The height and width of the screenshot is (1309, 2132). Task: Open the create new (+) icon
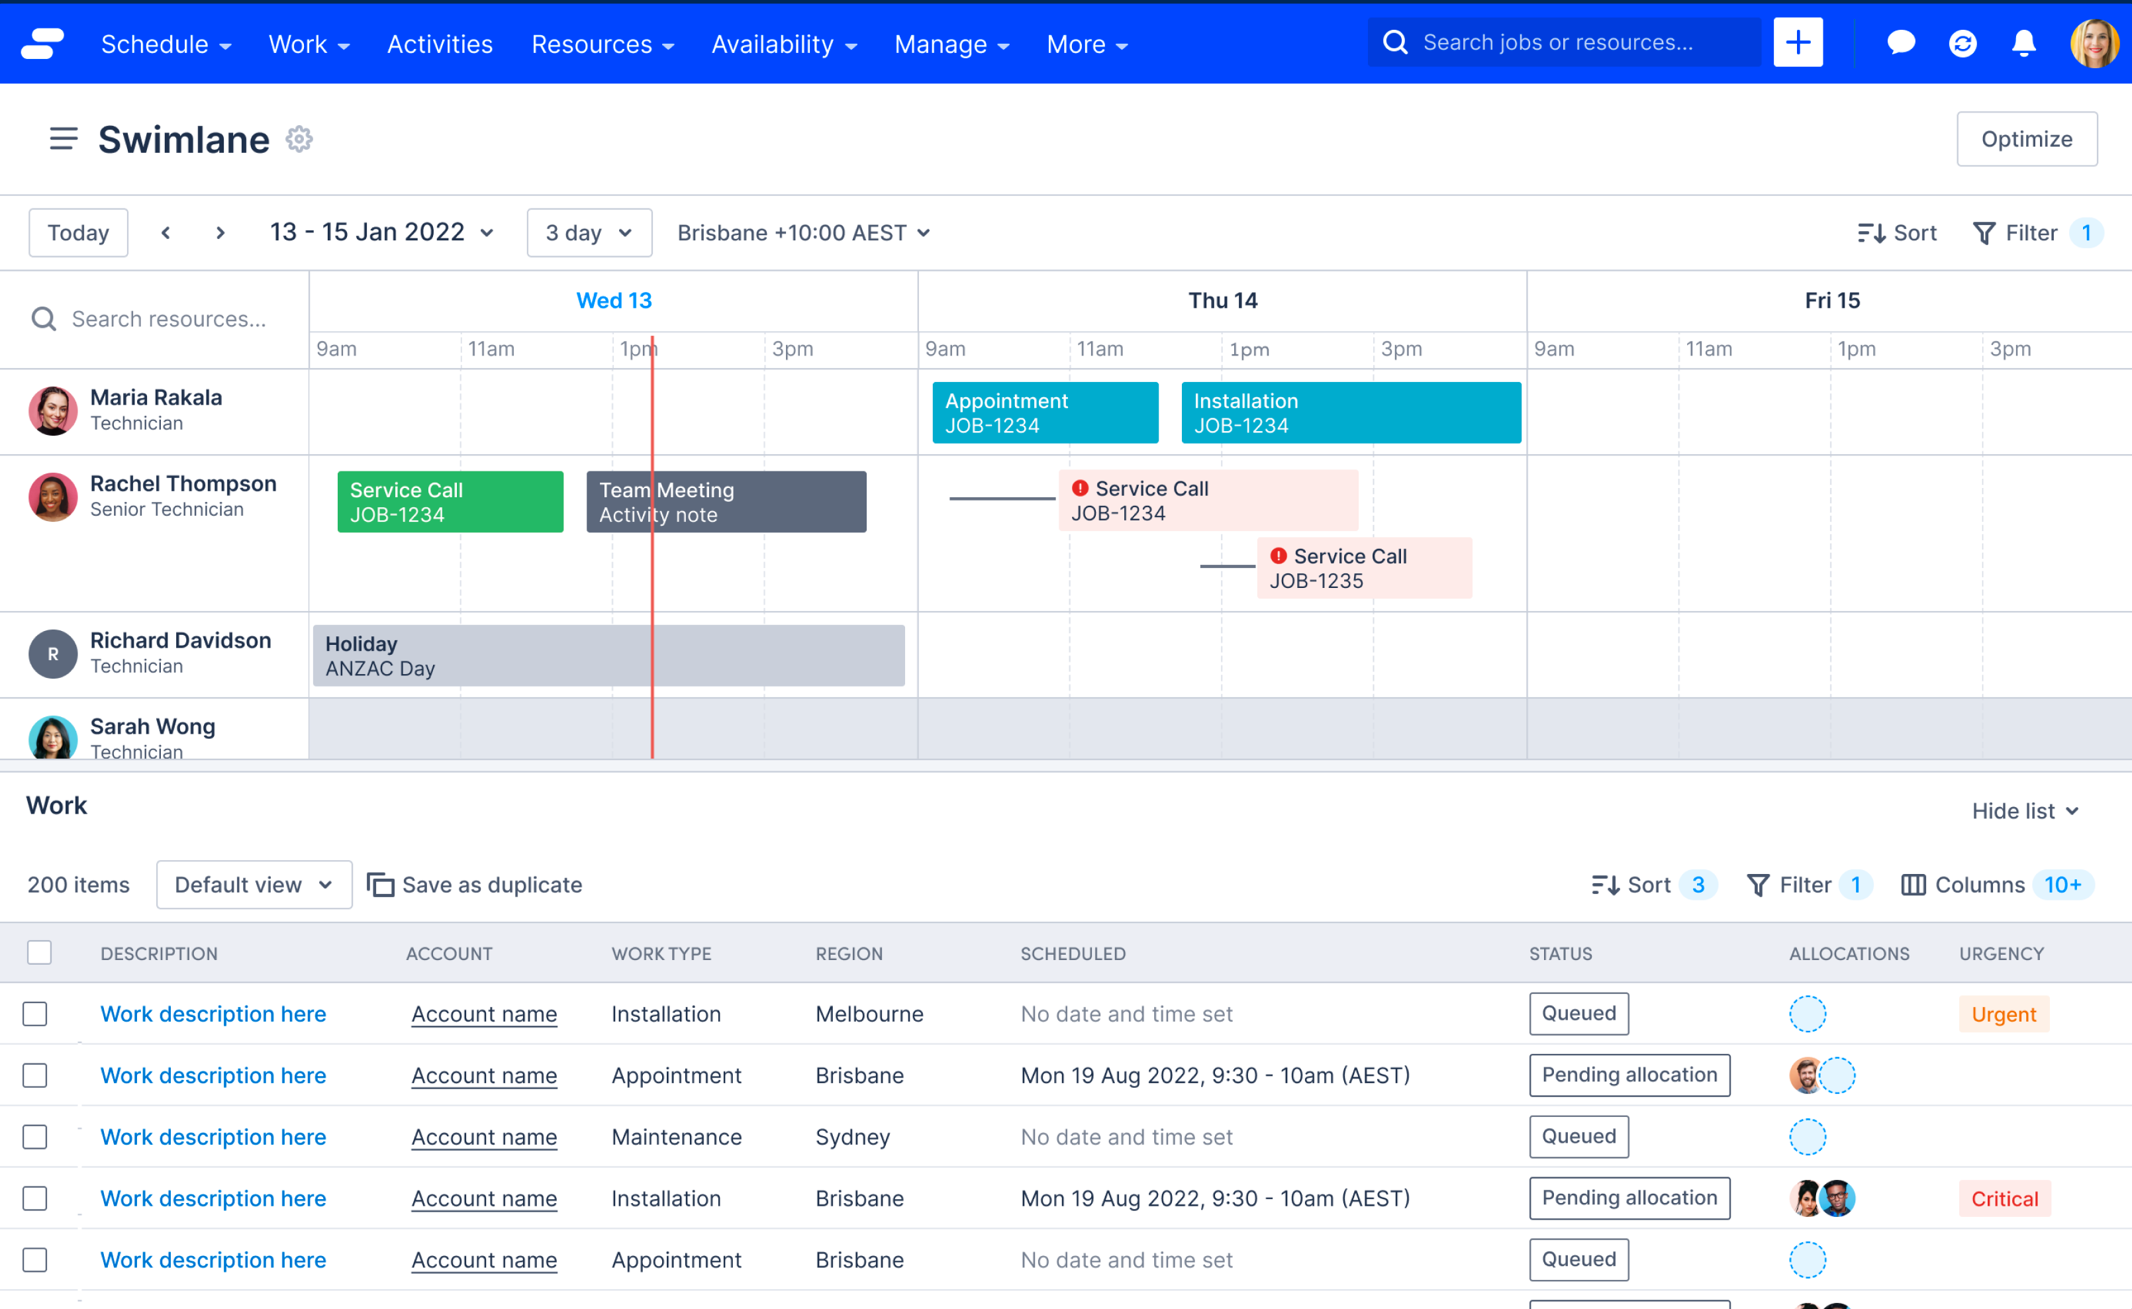pyautogui.click(x=1798, y=42)
